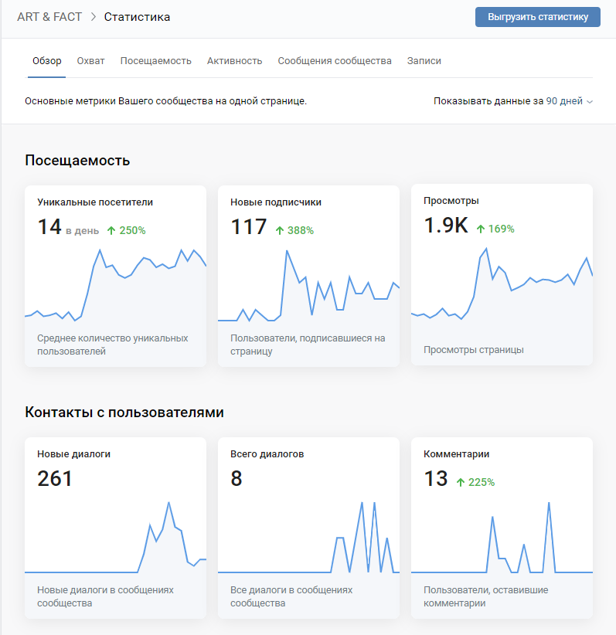616x635 pixels.
Task: Click the green 250% growth arrow
Action: click(111, 230)
